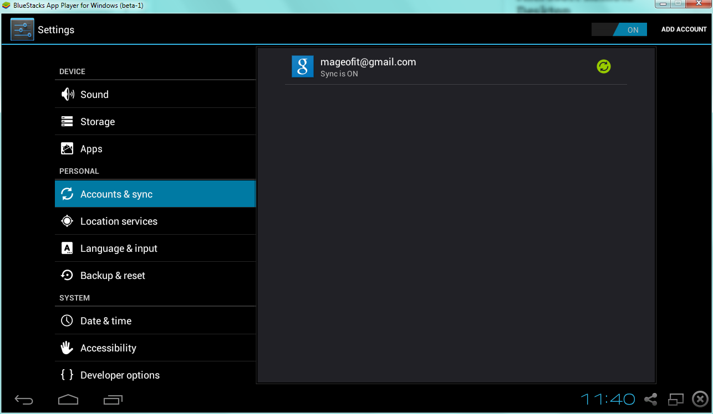This screenshot has width=713, height=414.
Task: Open Location services settings
Action: (x=155, y=221)
